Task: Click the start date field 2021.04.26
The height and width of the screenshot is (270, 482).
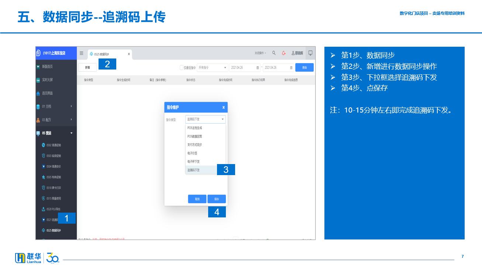Action: pos(245,68)
